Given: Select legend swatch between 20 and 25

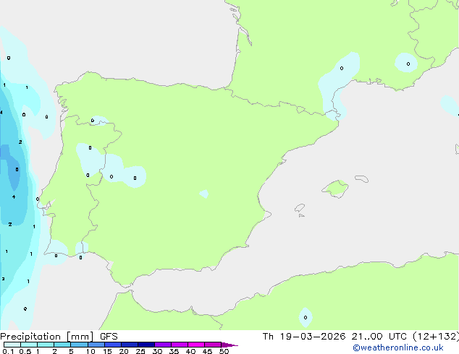Looking at the screenshot, I should click(x=129, y=345).
